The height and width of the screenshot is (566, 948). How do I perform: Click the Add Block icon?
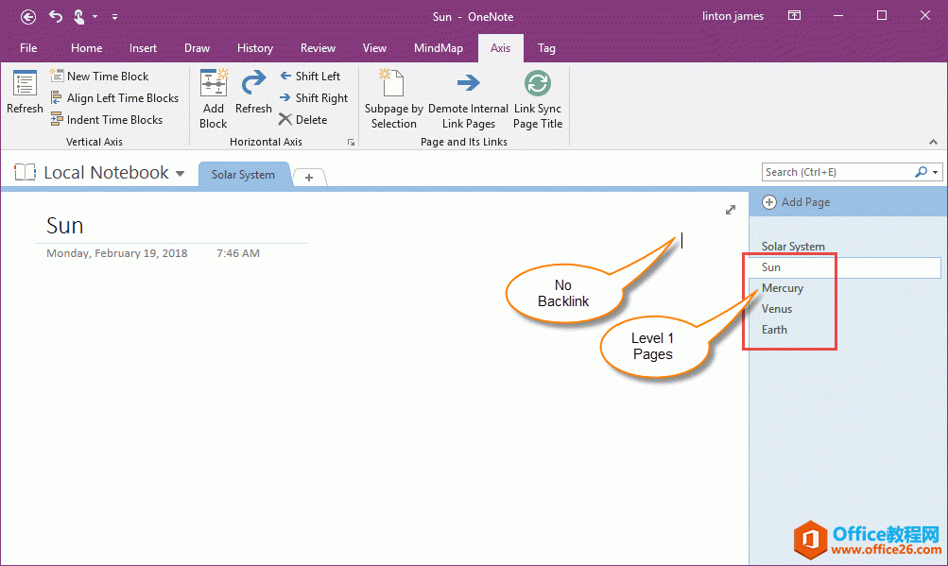click(213, 85)
